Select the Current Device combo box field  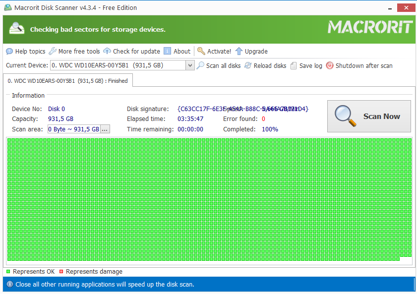pos(122,65)
